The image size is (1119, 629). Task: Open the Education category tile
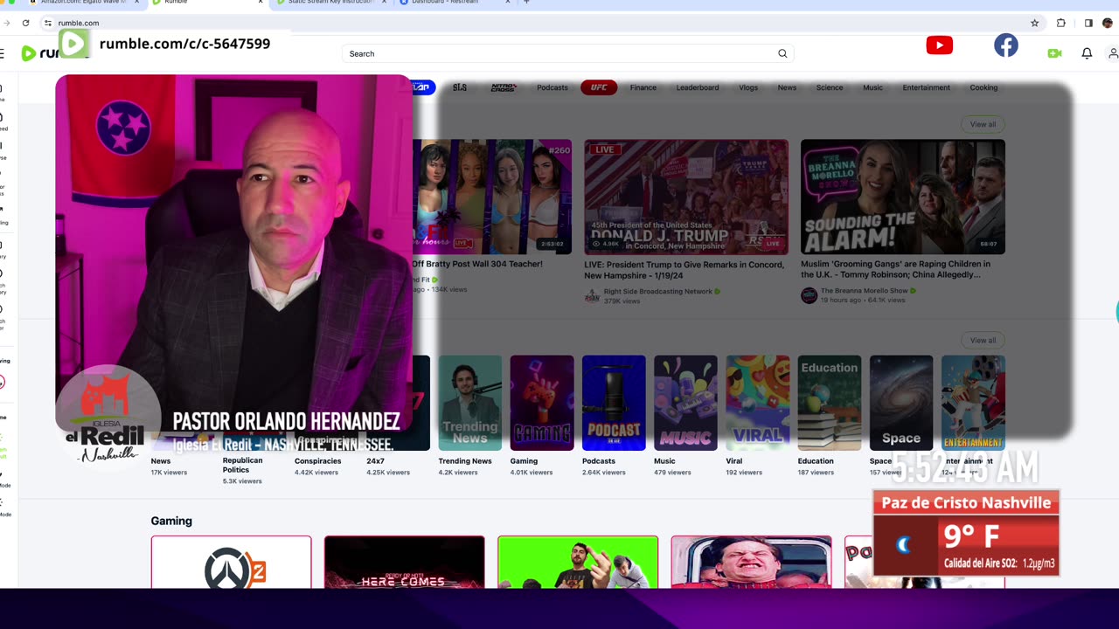click(830, 403)
